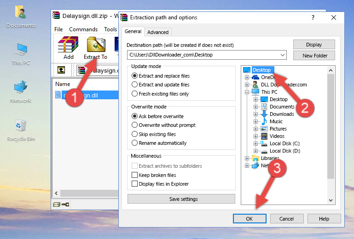Switch to the General tab
This screenshot has height=239, width=354.
[x=133, y=31]
